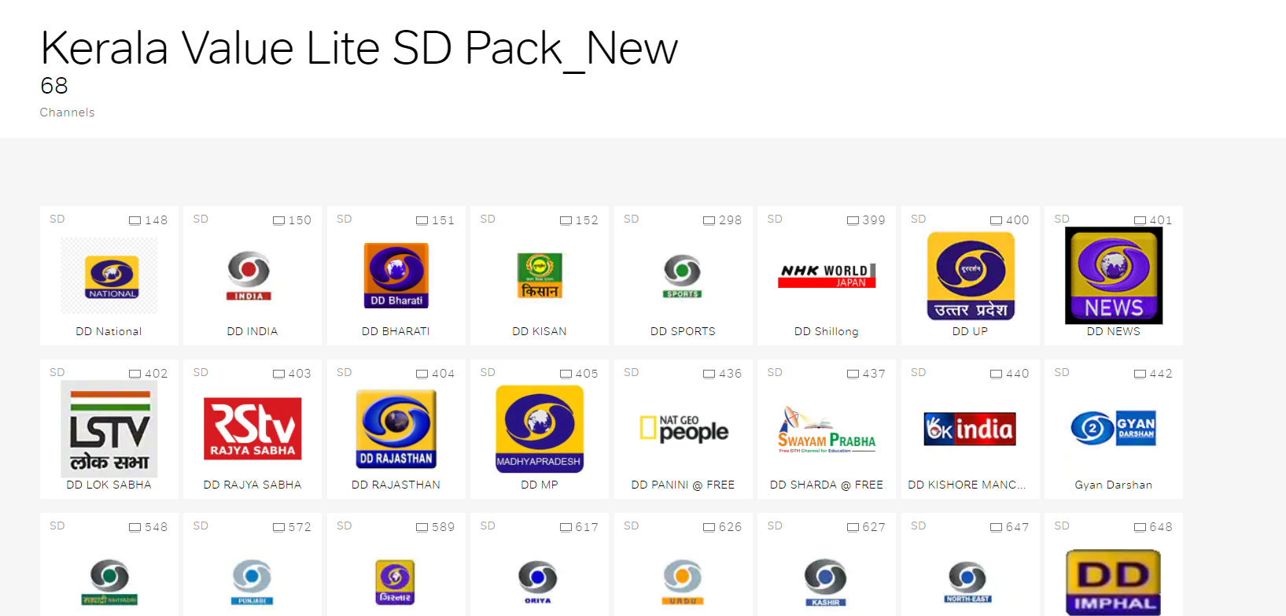Select the DD India logo

click(249, 276)
